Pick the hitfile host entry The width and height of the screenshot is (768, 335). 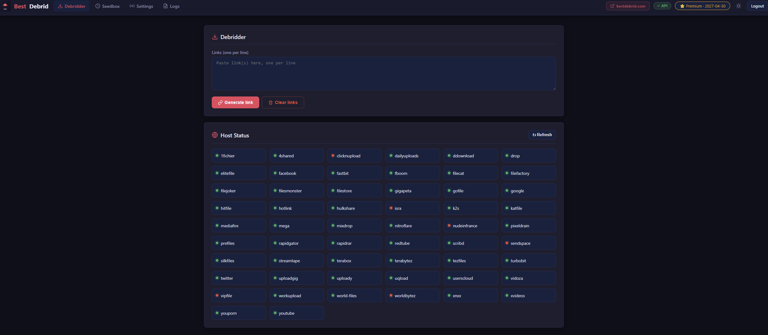239,208
